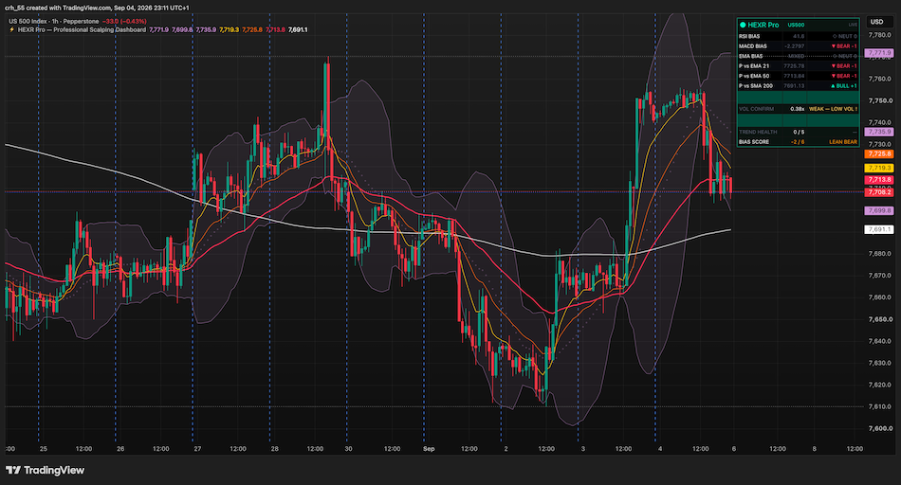
Task: Click the RSI value 41.6 in the dashboard
Action: pos(799,36)
